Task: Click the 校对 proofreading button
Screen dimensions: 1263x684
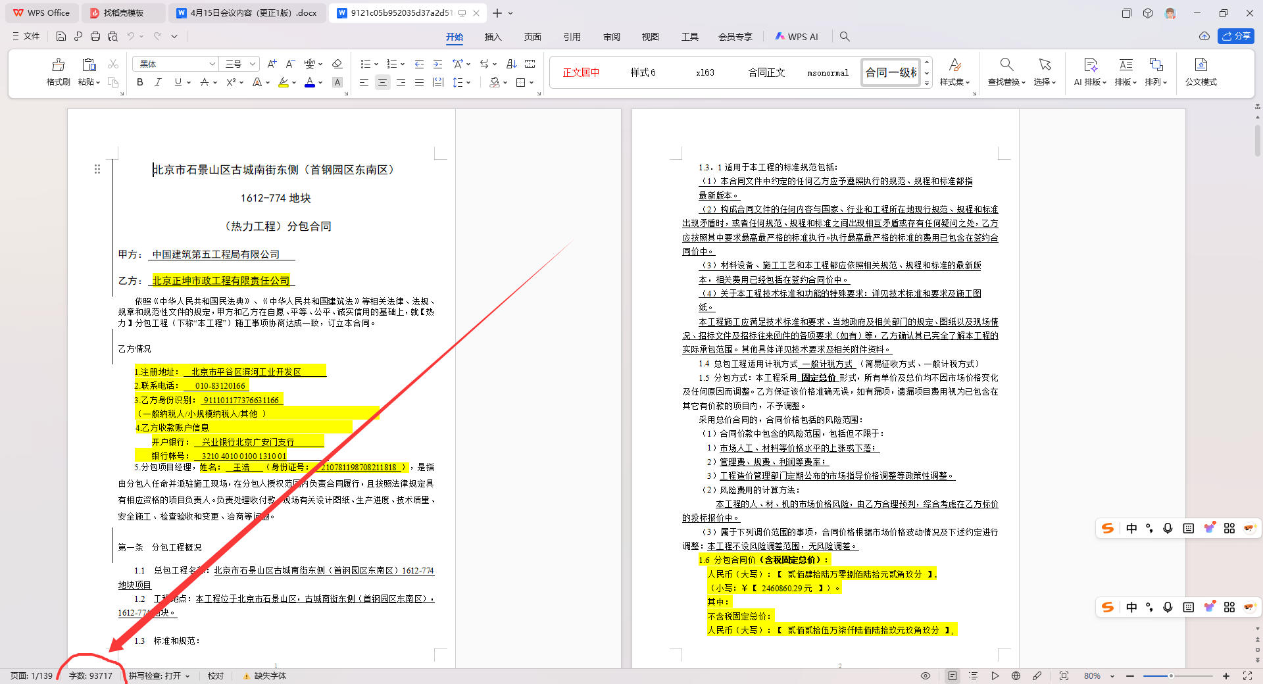Action: click(216, 676)
